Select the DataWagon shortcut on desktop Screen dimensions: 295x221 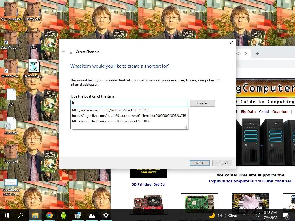click(x=11, y=39)
